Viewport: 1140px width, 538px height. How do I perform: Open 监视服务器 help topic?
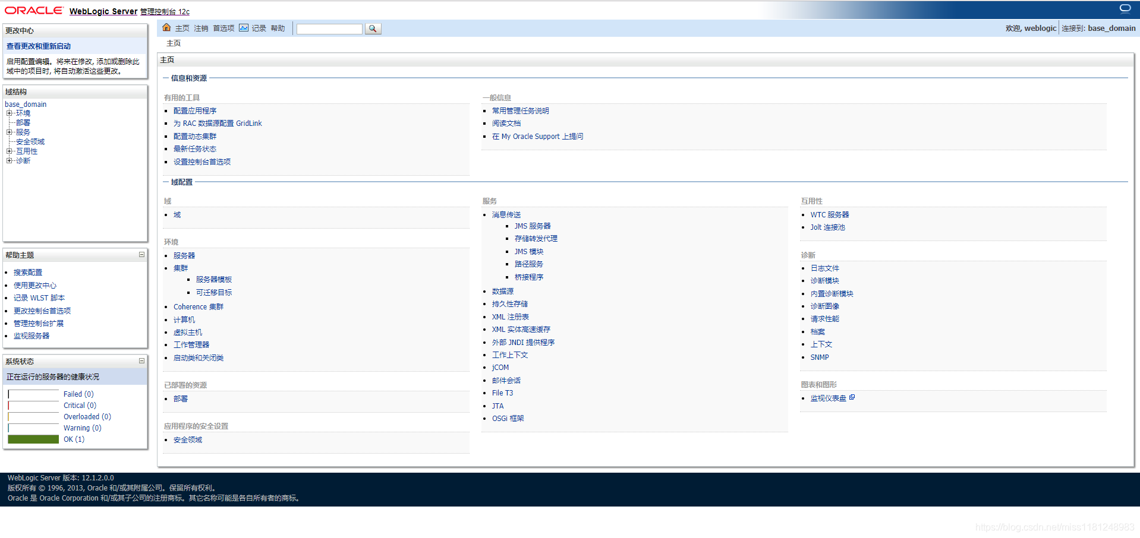pyautogui.click(x=32, y=336)
